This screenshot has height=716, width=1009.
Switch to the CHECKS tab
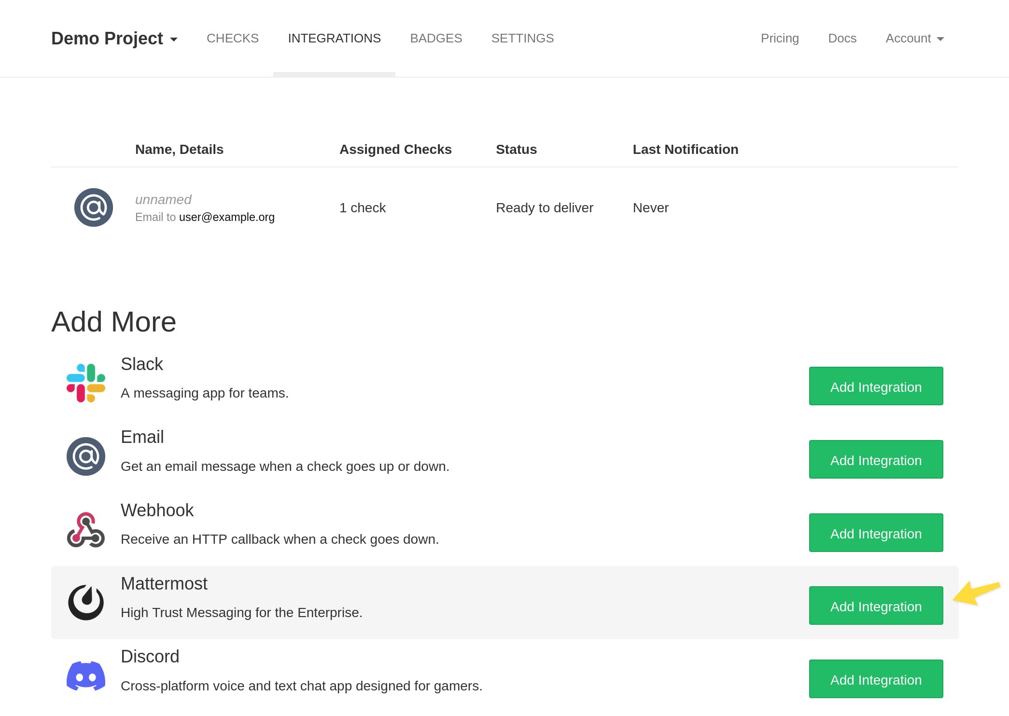coord(232,38)
